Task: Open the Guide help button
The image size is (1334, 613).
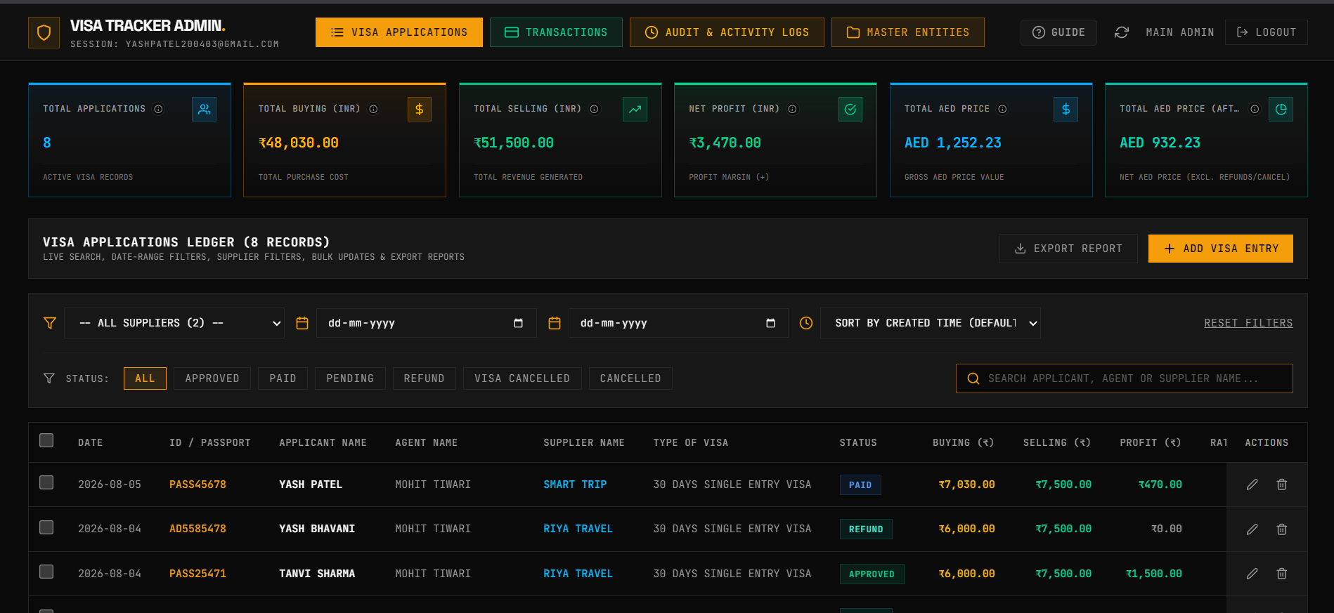Action: click(1058, 32)
